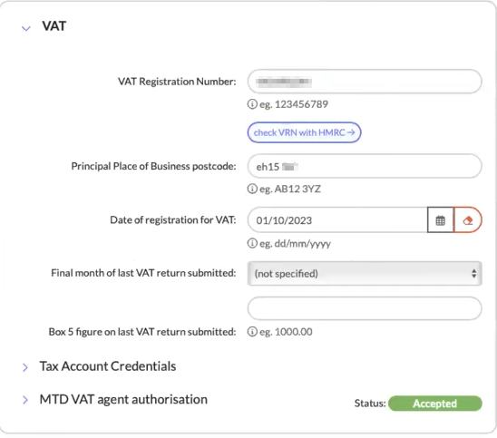
Task: Click the info icon beside eg. AB12 3YZ
Action: 252,189
